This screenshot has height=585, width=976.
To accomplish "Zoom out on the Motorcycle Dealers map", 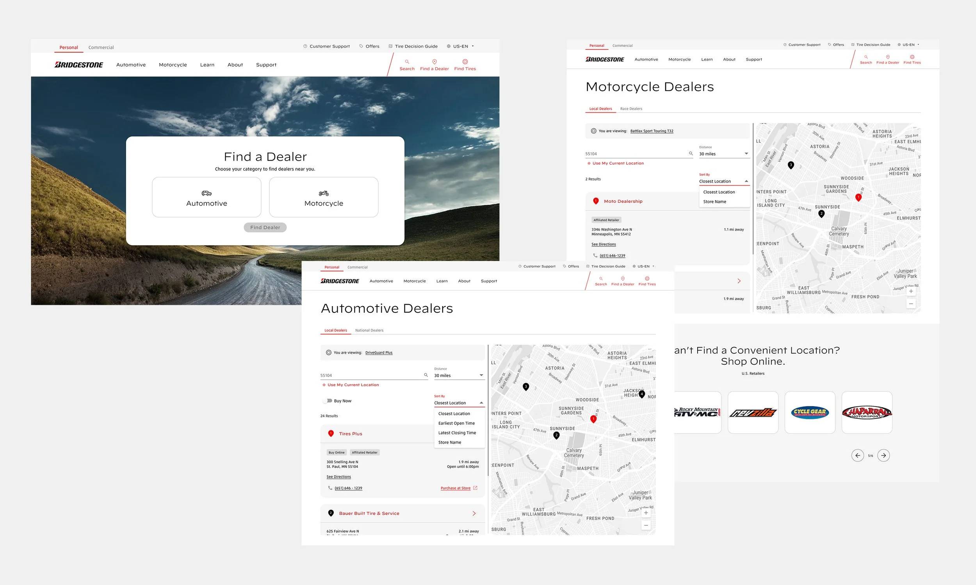I will click(910, 303).
